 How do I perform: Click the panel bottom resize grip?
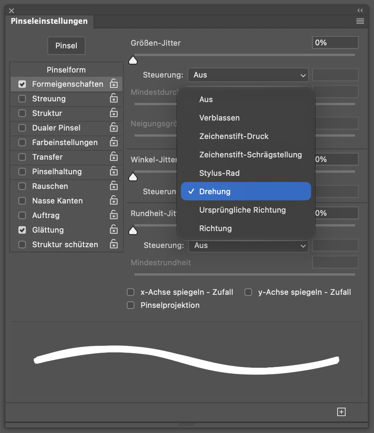pyautogui.click(x=187, y=425)
